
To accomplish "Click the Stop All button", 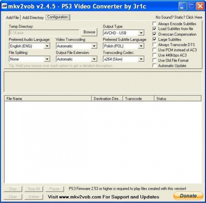I will click(34, 189).
